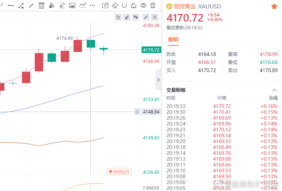Select the 20:19:24 trade row

point(222,124)
